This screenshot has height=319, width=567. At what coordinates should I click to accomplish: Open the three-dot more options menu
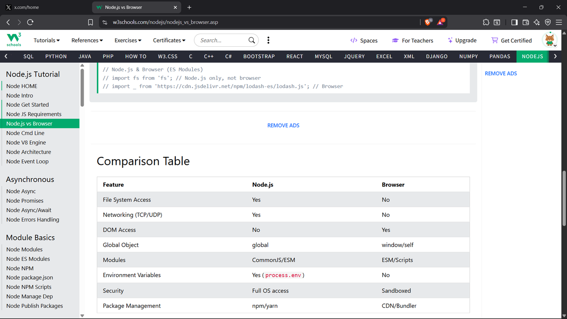(x=268, y=40)
